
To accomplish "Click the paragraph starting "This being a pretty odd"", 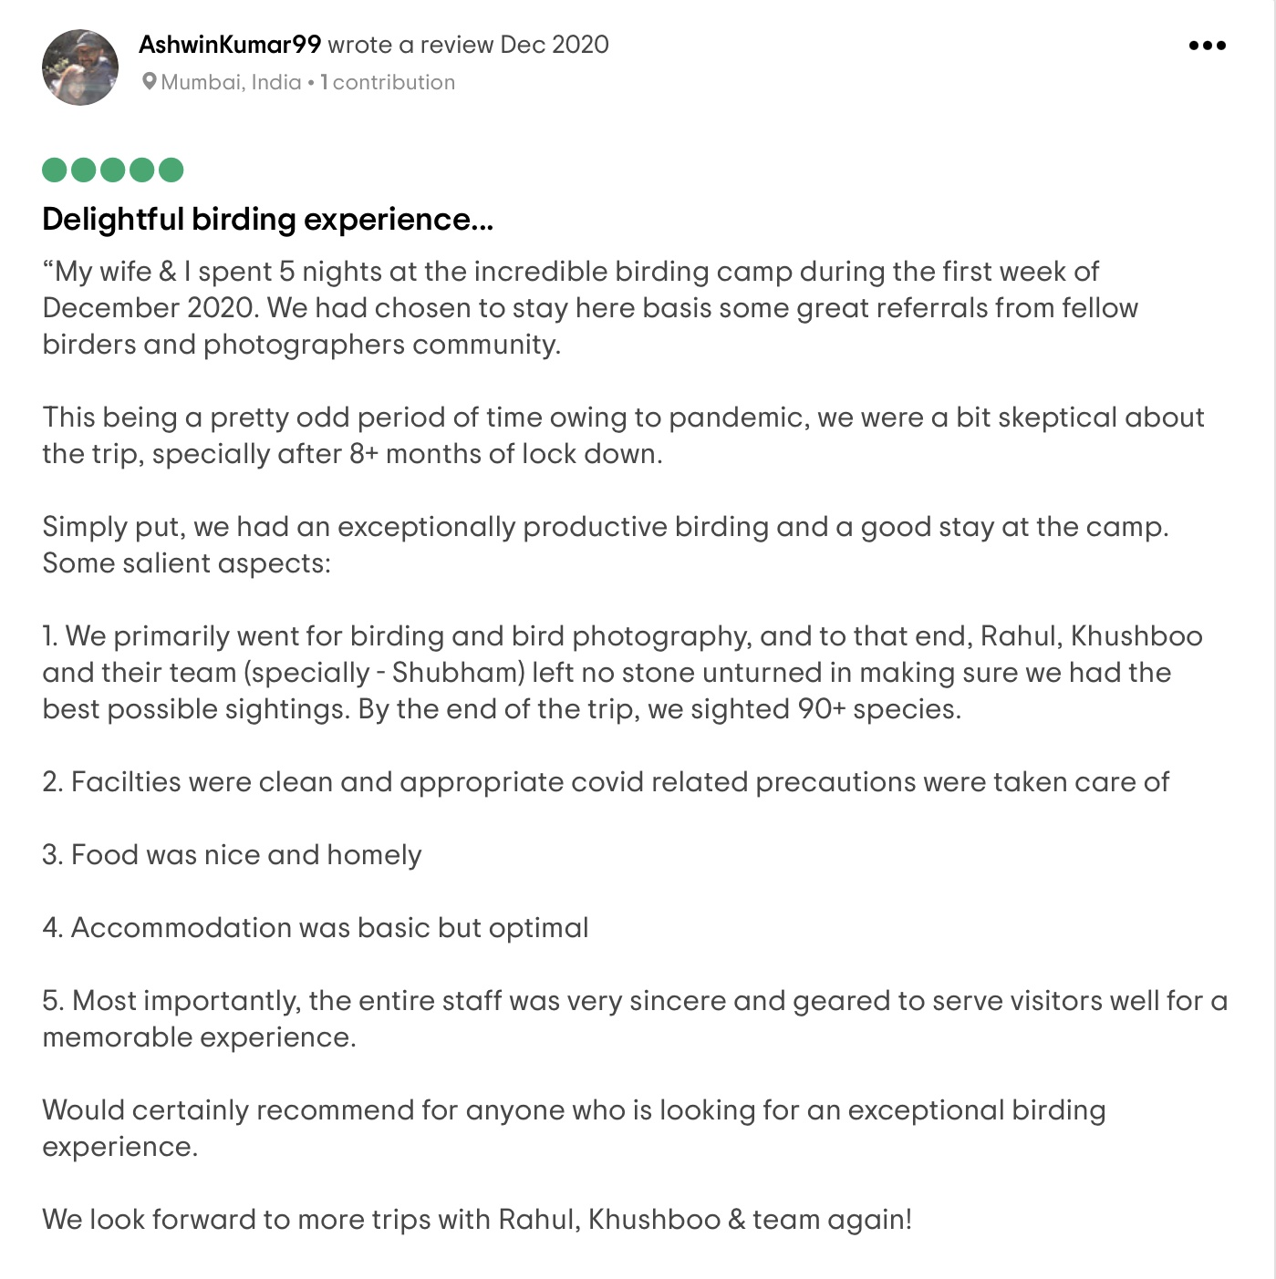I will [622, 435].
